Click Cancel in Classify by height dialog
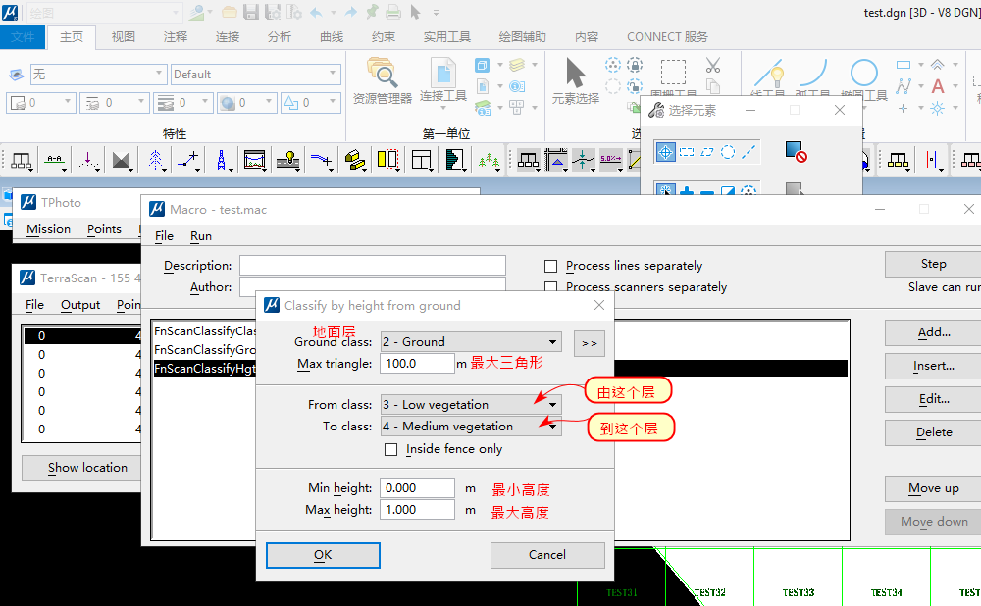The height and width of the screenshot is (606, 981). pos(547,555)
